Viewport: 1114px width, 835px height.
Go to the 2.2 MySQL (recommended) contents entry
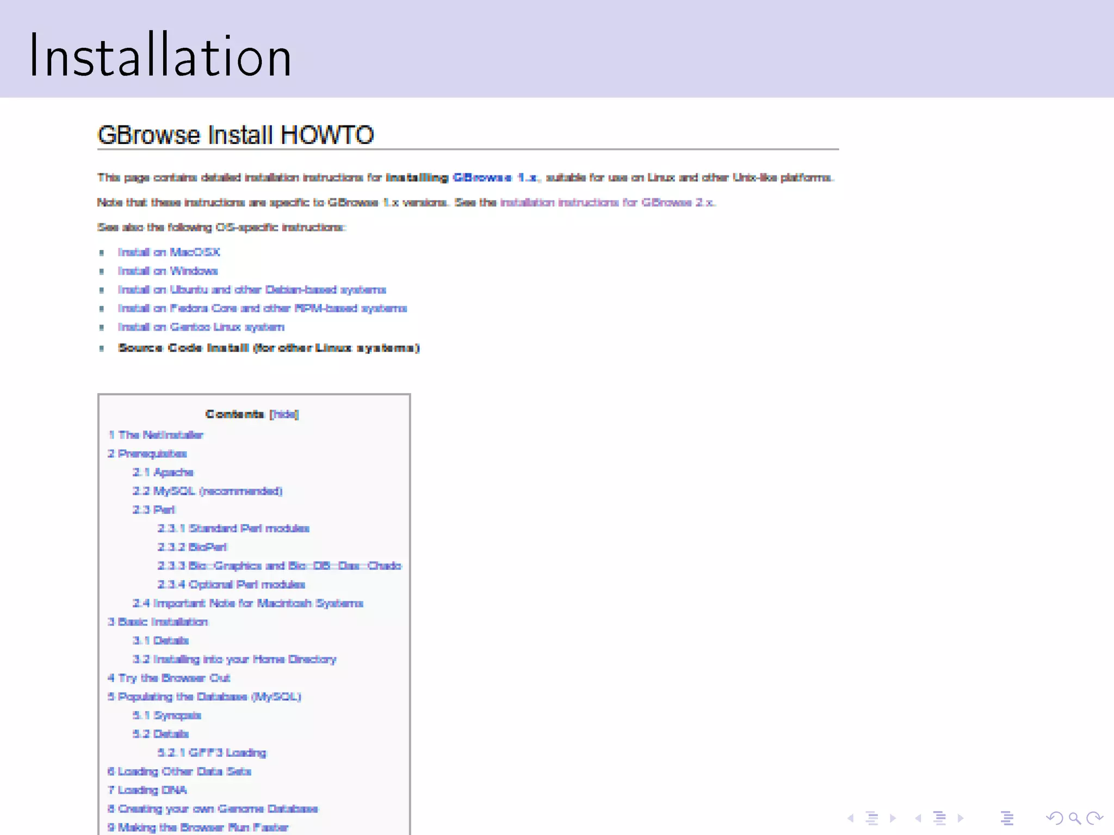pos(207,491)
